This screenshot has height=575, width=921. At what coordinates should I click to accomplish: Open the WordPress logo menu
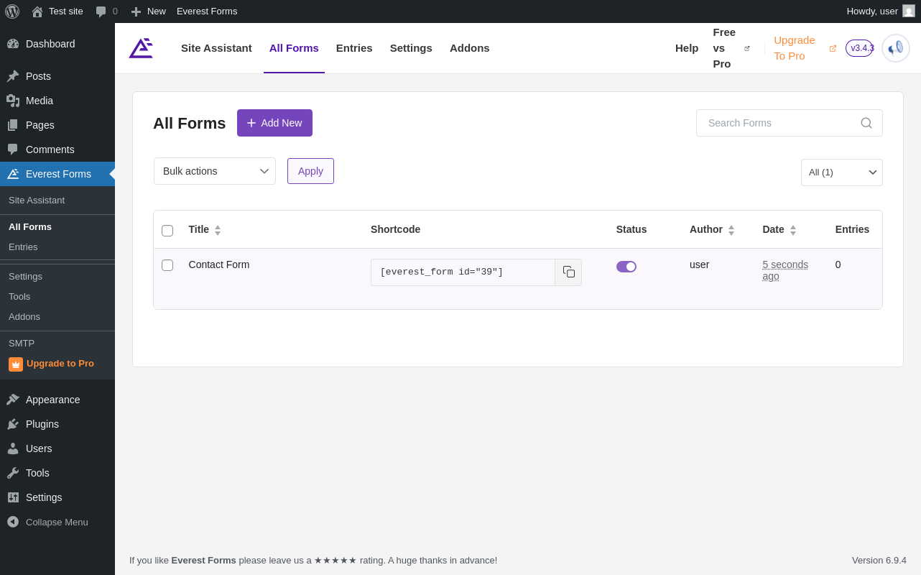[12, 11]
